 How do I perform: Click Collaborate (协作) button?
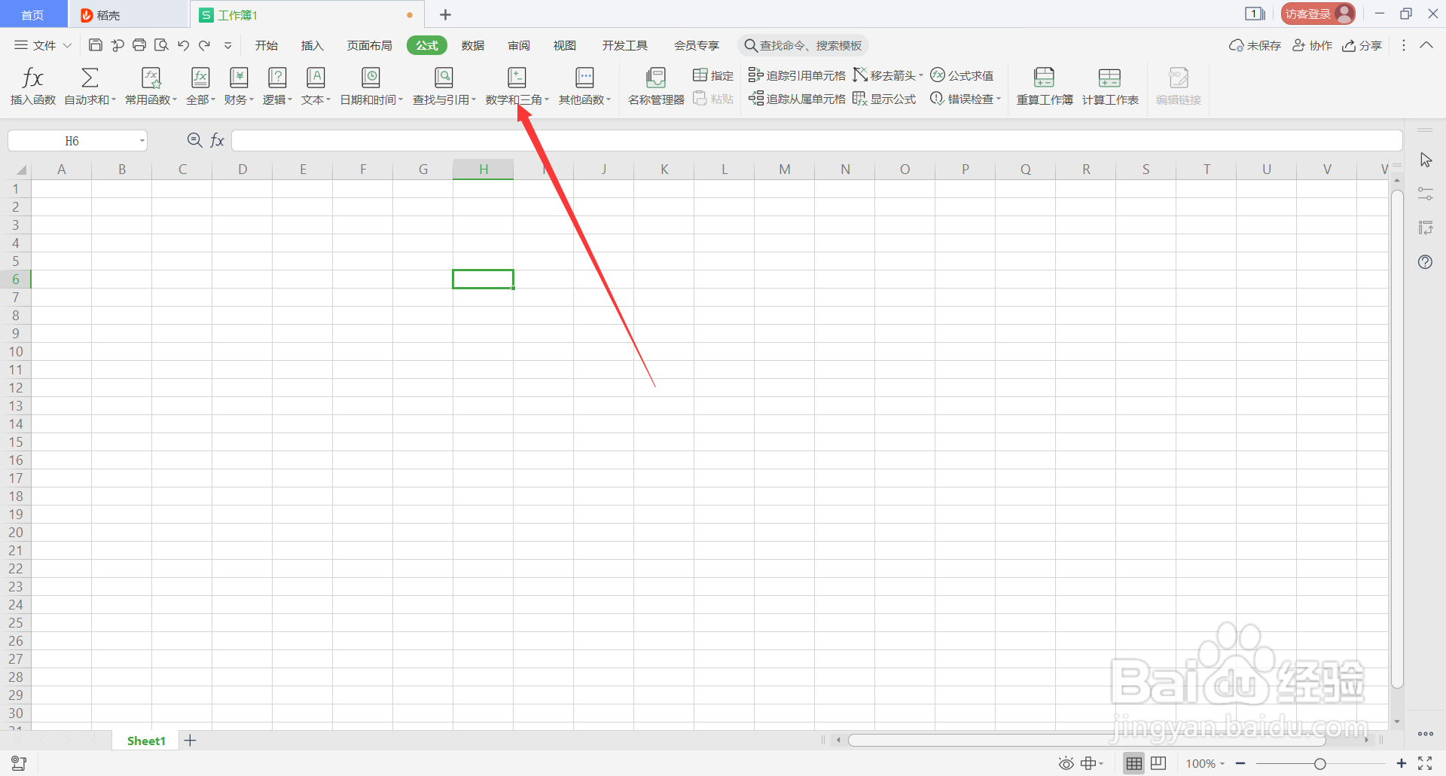[x=1313, y=45]
